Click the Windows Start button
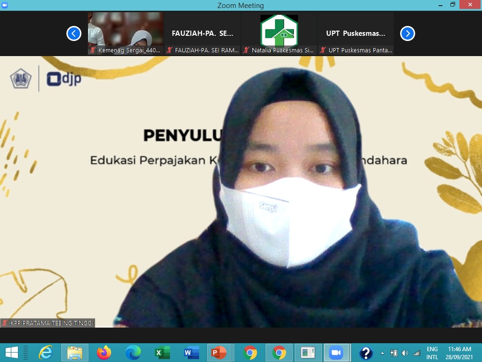 (x=11, y=353)
